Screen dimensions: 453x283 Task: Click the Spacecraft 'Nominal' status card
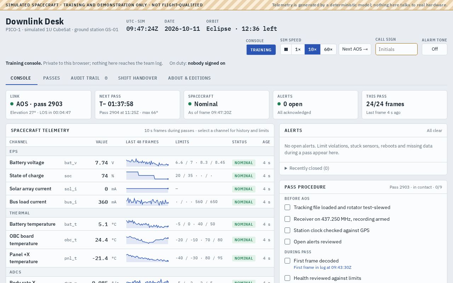tap(226, 105)
